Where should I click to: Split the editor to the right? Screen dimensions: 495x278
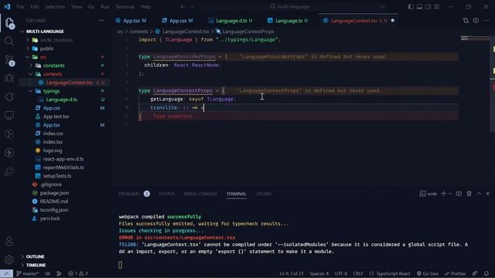(476, 21)
